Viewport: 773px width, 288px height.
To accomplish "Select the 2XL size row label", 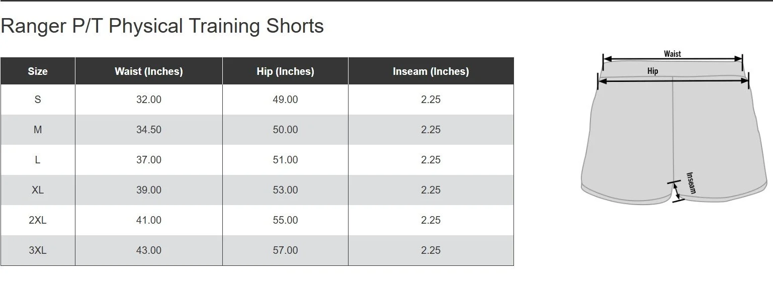I will [x=38, y=220].
